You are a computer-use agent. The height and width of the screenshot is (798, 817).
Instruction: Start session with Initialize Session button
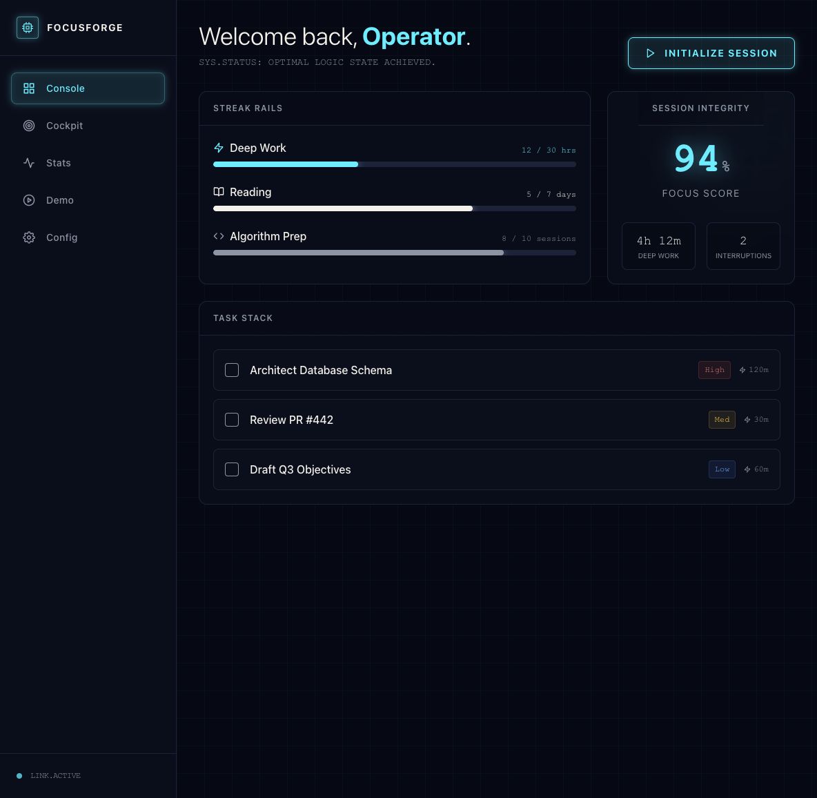[711, 53]
